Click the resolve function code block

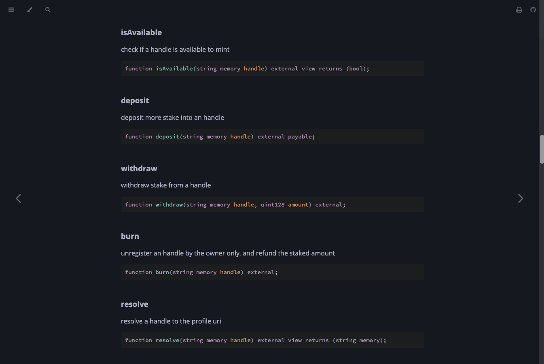click(x=273, y=341)
